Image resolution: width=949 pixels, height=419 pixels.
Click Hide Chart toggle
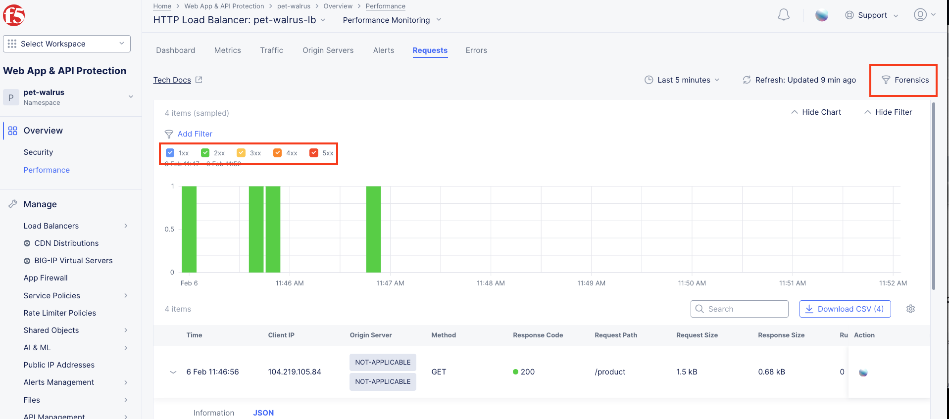816,112
